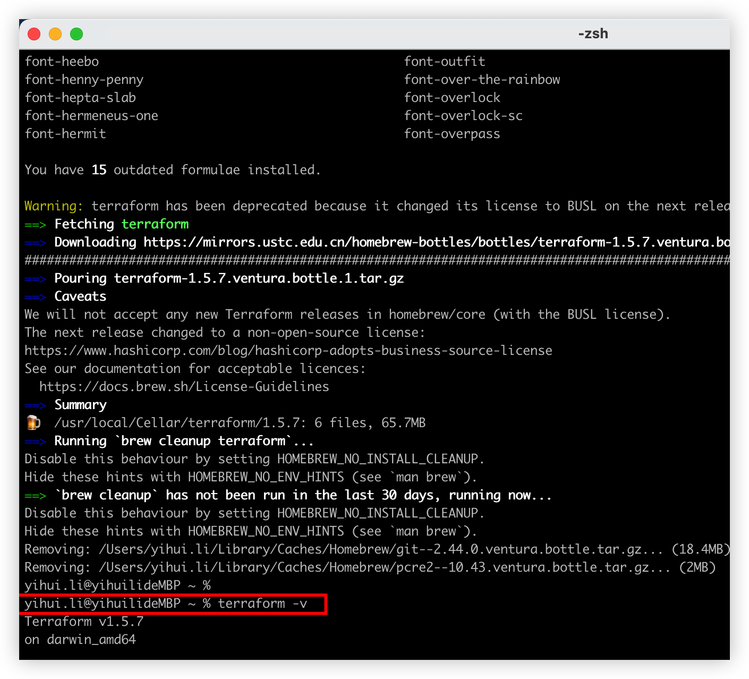Select the font-hepta-slab entry
The height and width of the screenshot is (679, 749).
(x=80, y=98)
